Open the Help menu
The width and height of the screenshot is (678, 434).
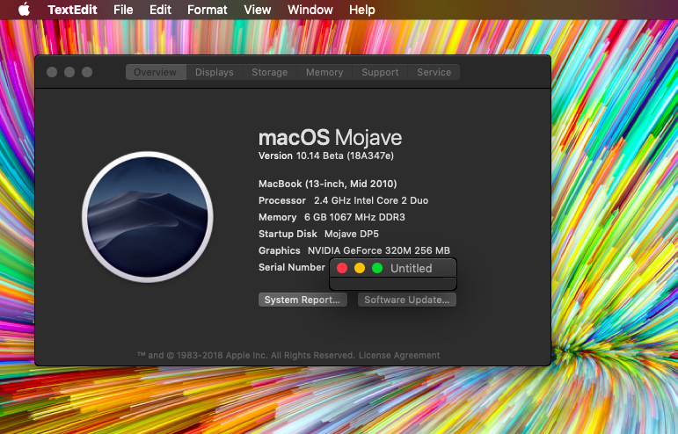pyautogui.click(x=362, y=10)
